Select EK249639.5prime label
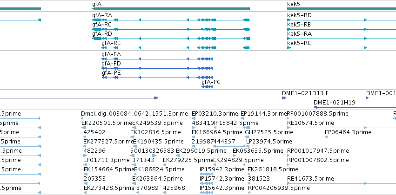Viewport: 396px width, 195px height. coord(157,123)
